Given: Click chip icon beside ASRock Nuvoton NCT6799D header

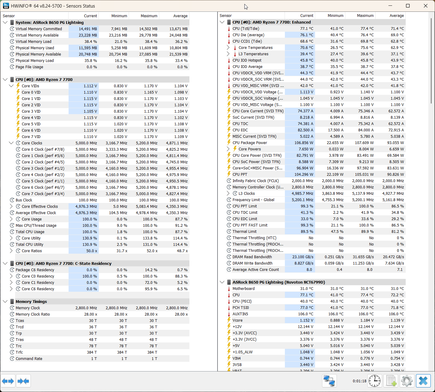Looking at the screenshot, I should (229, 282).
